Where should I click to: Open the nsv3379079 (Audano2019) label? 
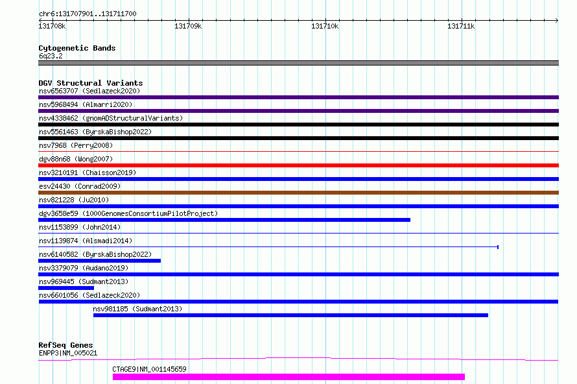coord(84,268)
